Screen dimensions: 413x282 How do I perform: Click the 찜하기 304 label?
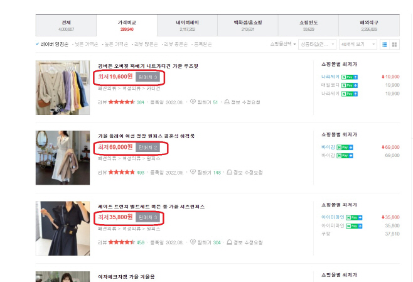tap(209, 242)
